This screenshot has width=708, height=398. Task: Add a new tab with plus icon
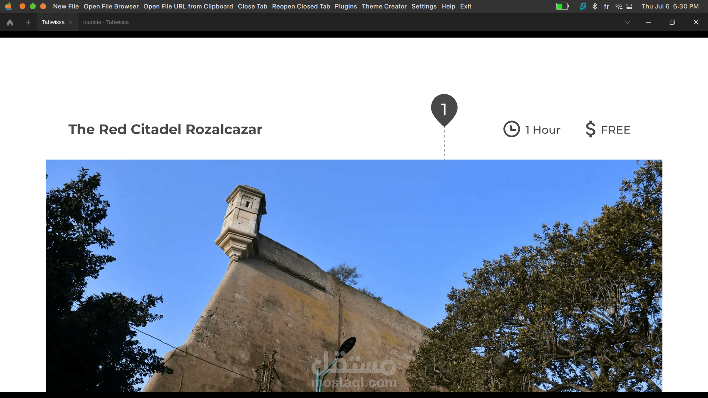[x=28, y=22]
